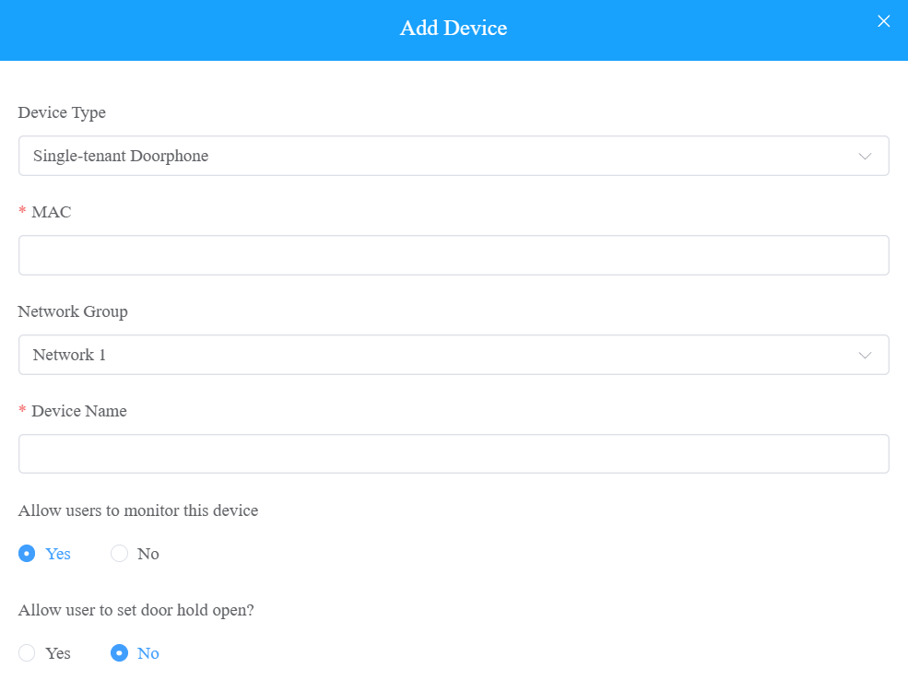
Task: Click the blue No text under door hold
Action: tap(148, 653)
